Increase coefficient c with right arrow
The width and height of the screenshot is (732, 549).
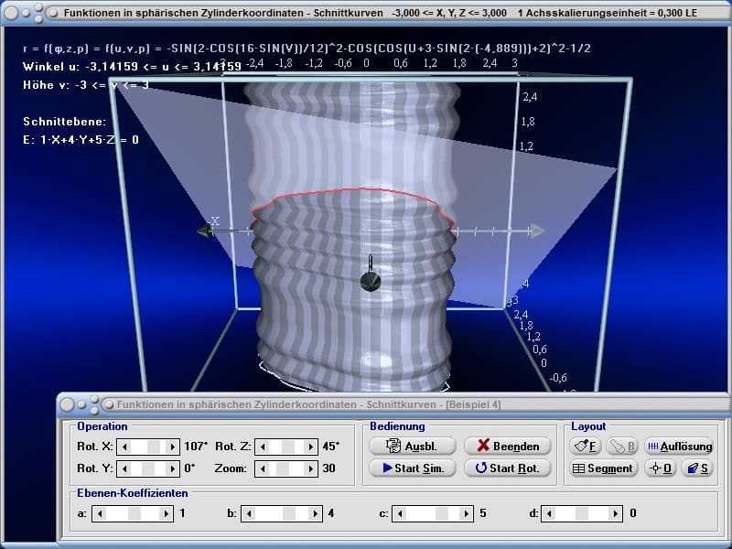click(x=467, y=513)
